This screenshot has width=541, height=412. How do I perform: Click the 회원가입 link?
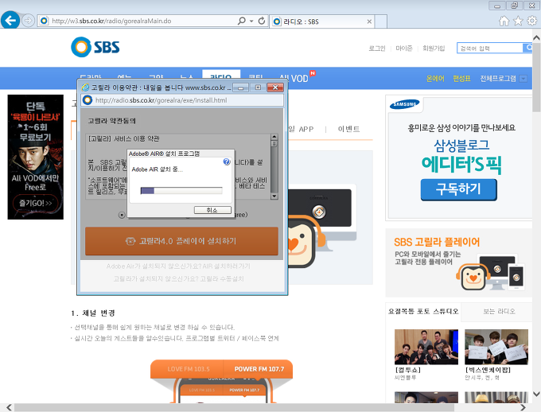click(434, 49)
